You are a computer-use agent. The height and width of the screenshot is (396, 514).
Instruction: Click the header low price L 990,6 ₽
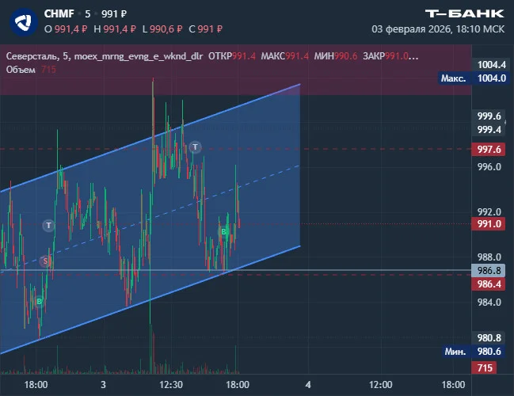pos(162,29)
